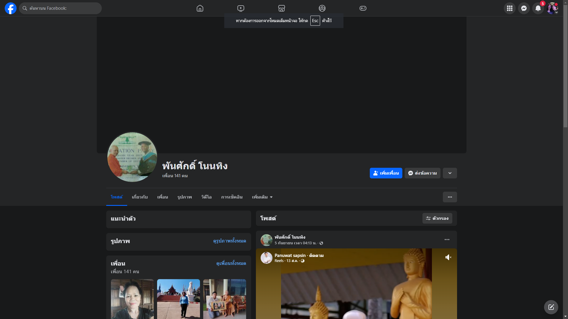Open account menu on profile avatar
This screenshot has height=319, width=568.
point(552,8)
